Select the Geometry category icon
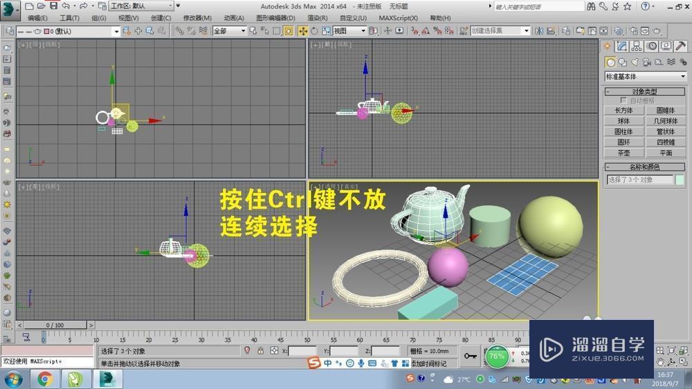This screenshot has width=692, height=389. pos(610,62)
